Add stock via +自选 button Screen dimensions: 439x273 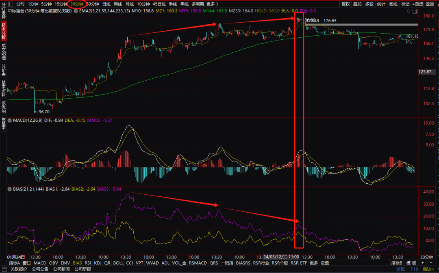tap(417, 4)
